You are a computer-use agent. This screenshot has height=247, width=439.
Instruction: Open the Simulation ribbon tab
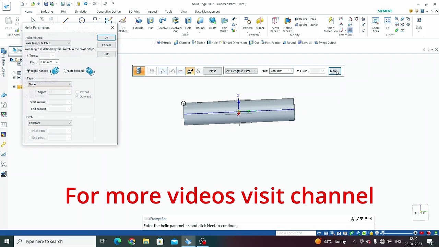(81, 12)
